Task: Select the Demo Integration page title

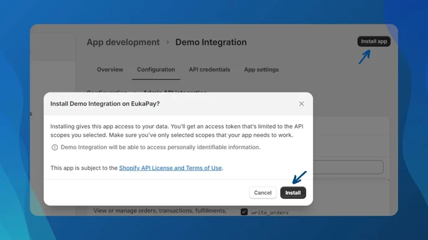Action: click(211, 42)
